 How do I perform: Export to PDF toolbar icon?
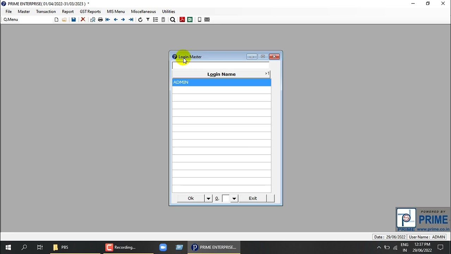coord(182,20)
